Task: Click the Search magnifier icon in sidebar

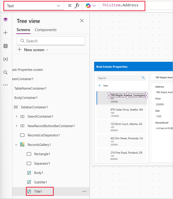Action: [6, 72]
